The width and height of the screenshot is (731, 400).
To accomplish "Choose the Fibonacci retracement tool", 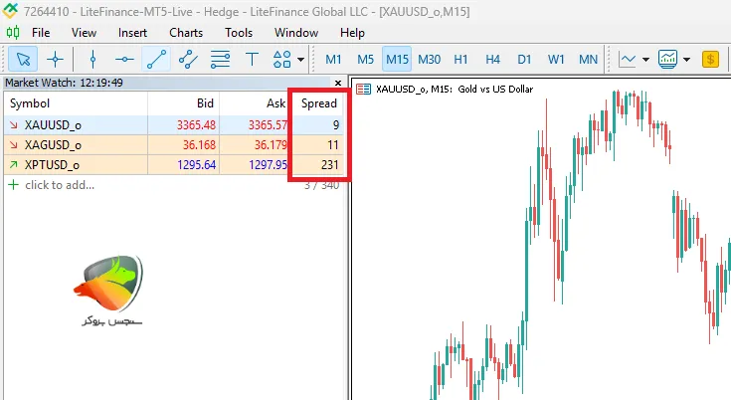I will click(220, 59).
